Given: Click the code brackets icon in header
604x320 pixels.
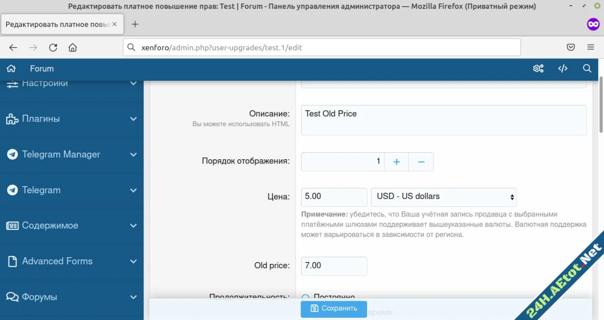Looking at the screenshot, I should click(562, 68).
